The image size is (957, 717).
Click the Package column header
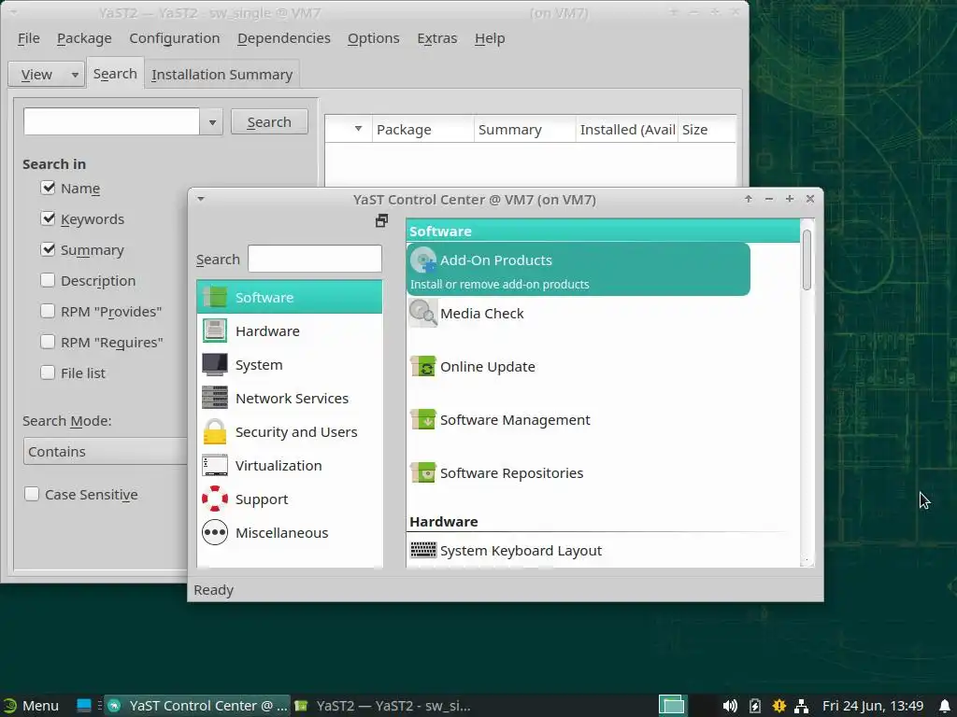point(423,129)
